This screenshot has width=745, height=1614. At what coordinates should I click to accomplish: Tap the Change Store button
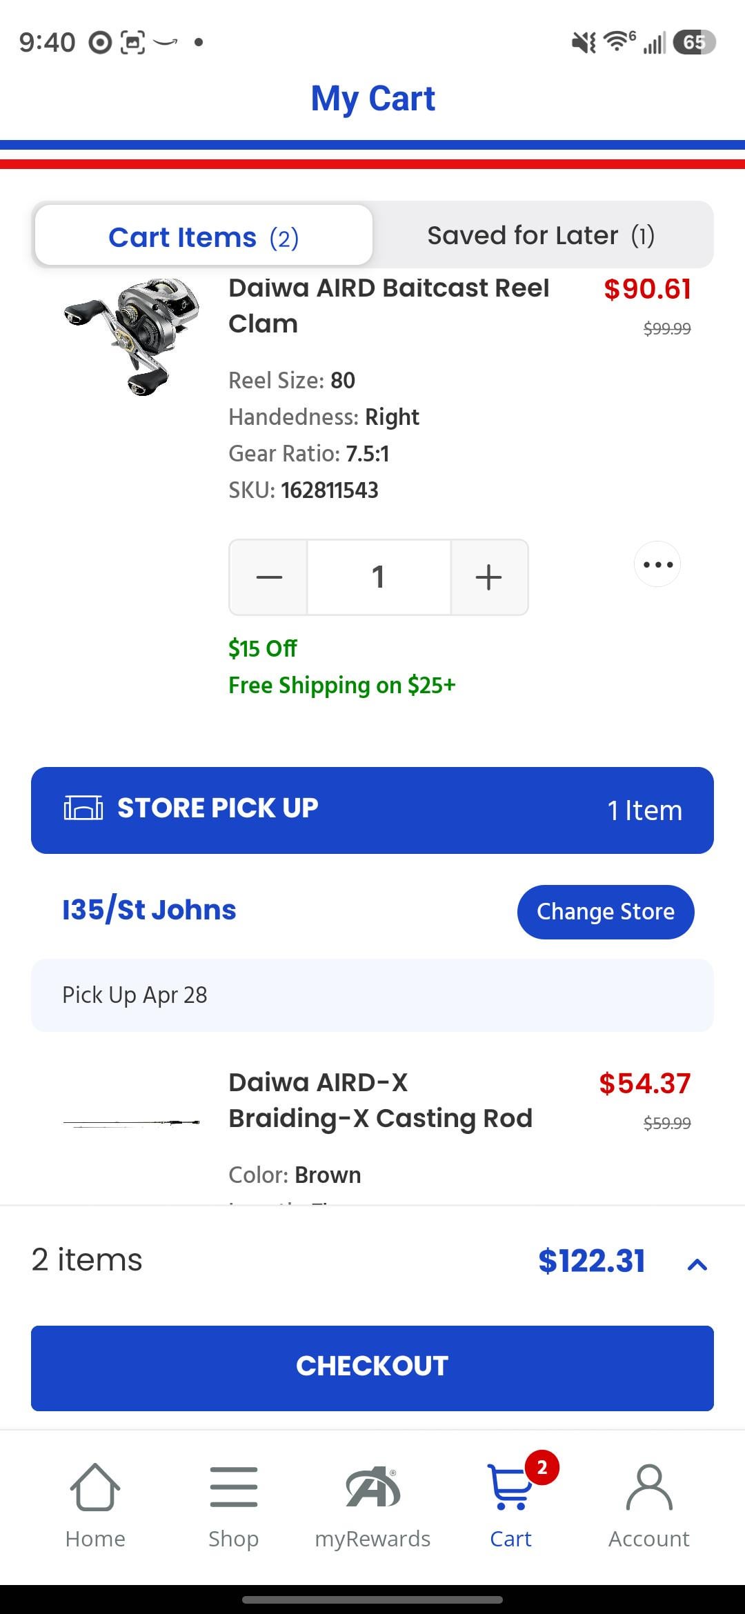tap(606, 912)
